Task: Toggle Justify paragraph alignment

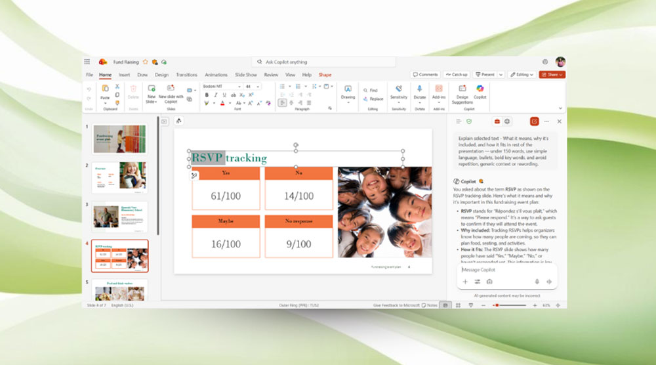Action: coord(309,103)
